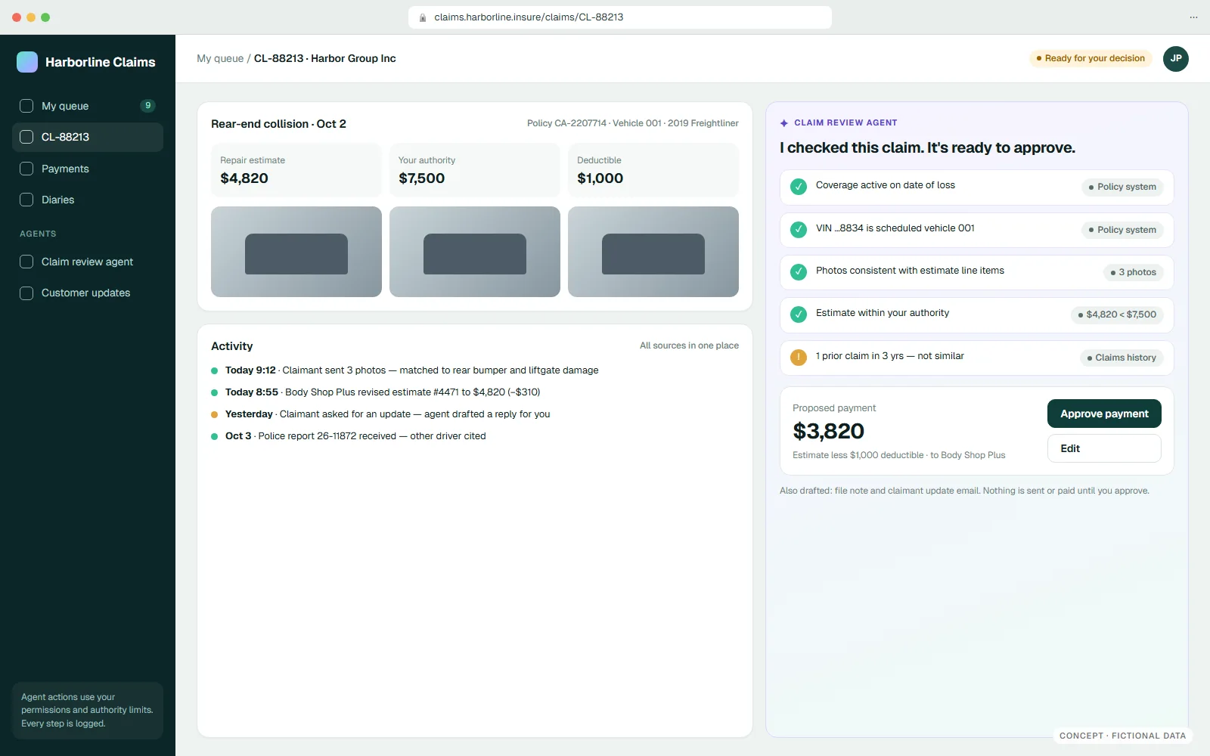Click the $4,820 < $7,500 source tag
1210x756 pixels.
(x=1117, y=314)
